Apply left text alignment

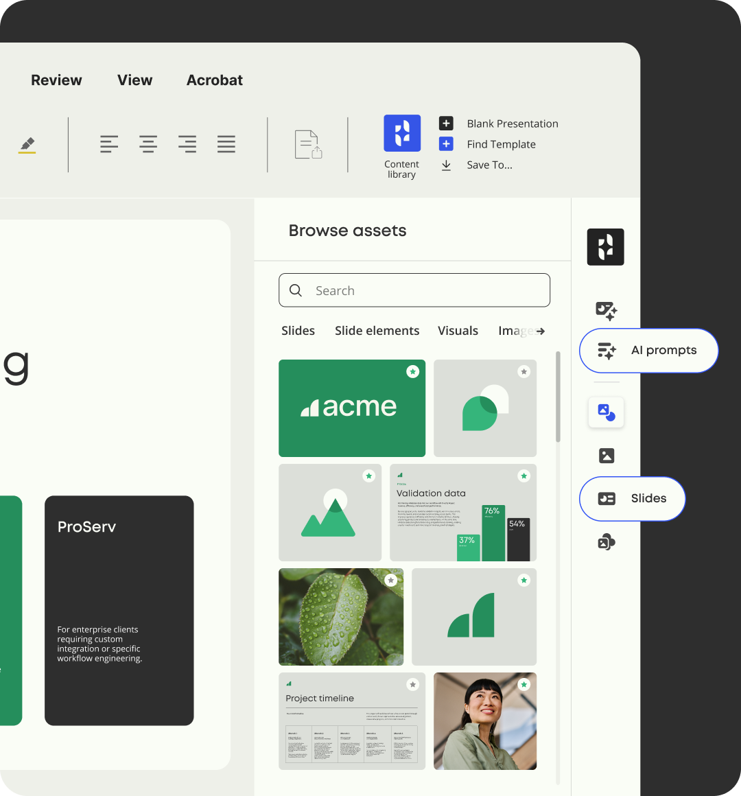(x=109, y=144)
